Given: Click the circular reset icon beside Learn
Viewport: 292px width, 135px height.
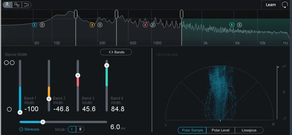Looking at the screenshot, I should pos(285,5).
